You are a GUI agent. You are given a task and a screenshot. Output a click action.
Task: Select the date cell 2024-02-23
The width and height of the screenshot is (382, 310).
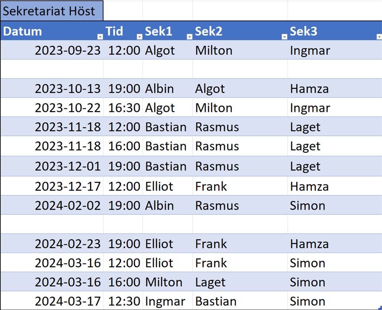pos(68,244)
